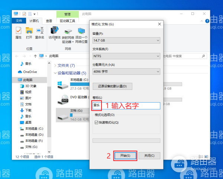The image size is (223, 179).
Task: Click the quick access new folder icon
Action: coord(30,14)
